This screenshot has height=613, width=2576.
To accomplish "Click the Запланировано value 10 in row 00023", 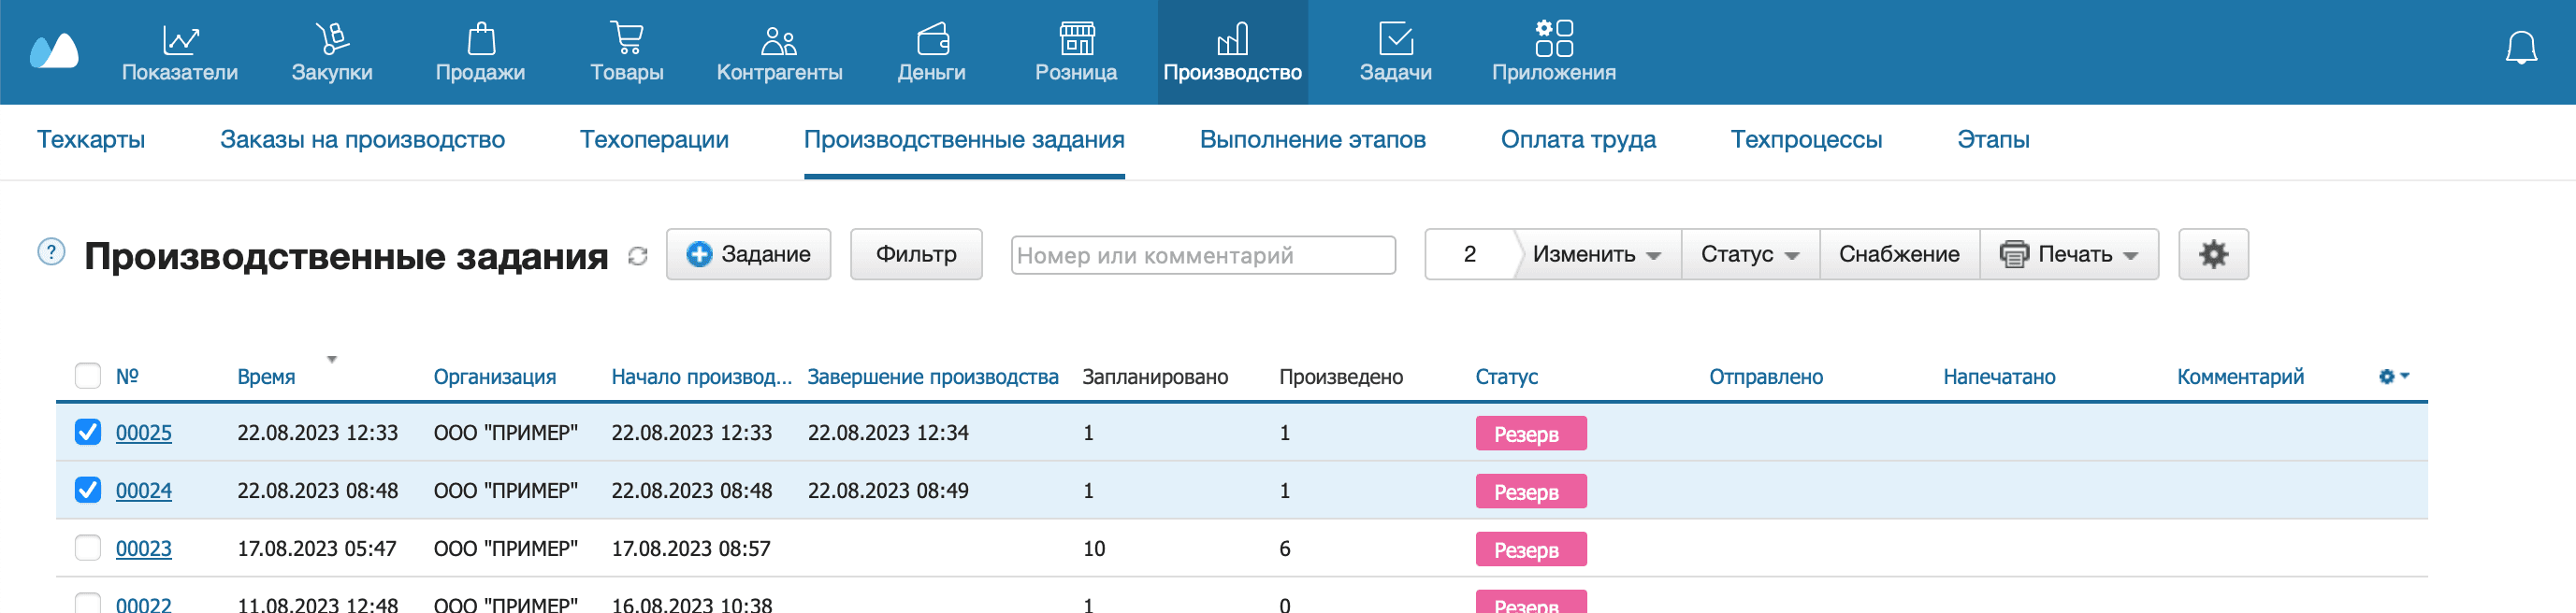I will coord(1094,549).
